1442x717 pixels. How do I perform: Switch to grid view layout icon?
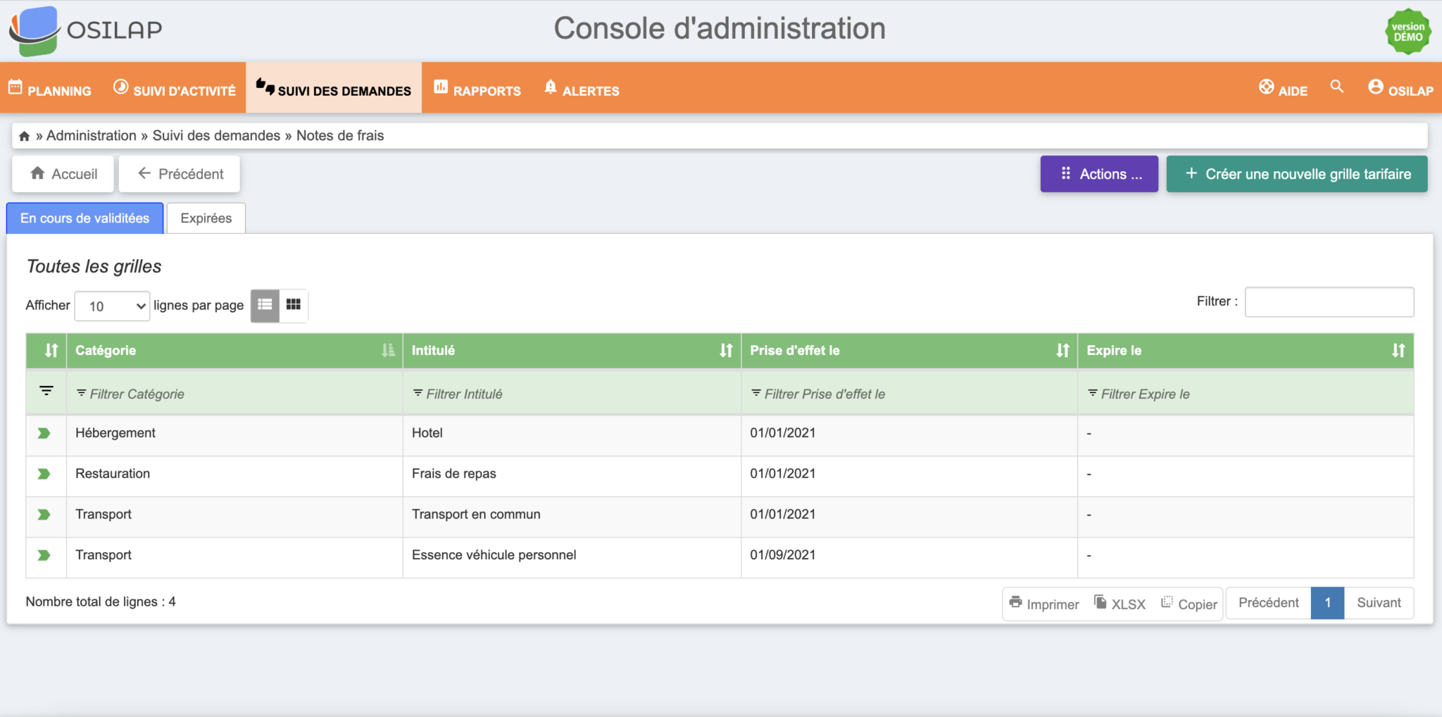(294, 305)
